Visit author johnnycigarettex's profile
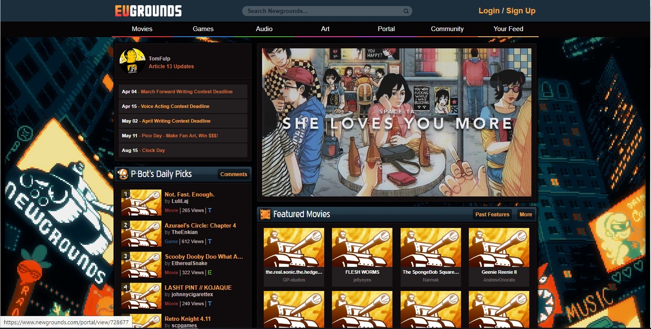 coord(192,294)
